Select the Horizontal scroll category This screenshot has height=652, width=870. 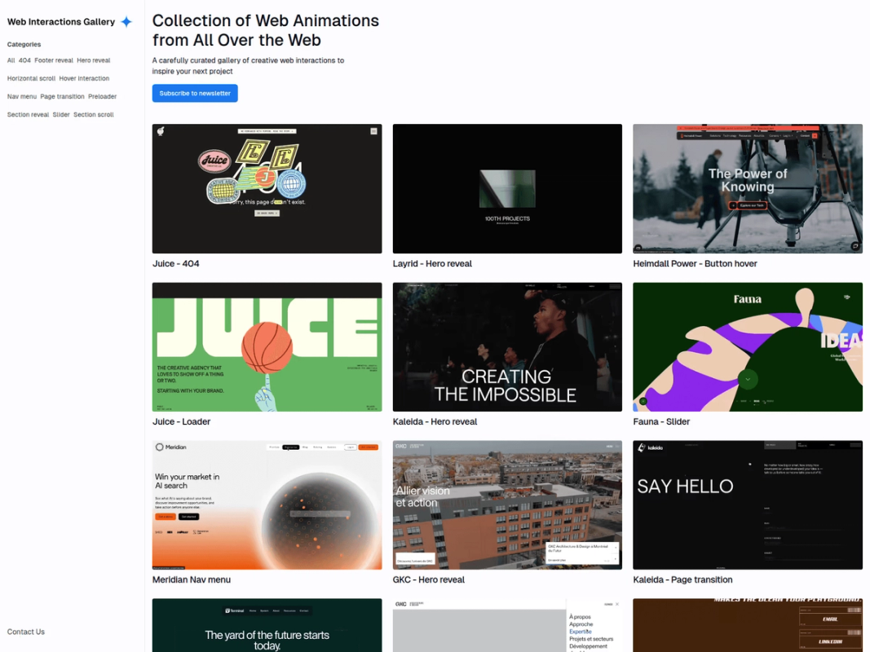[x=31, y=79]
